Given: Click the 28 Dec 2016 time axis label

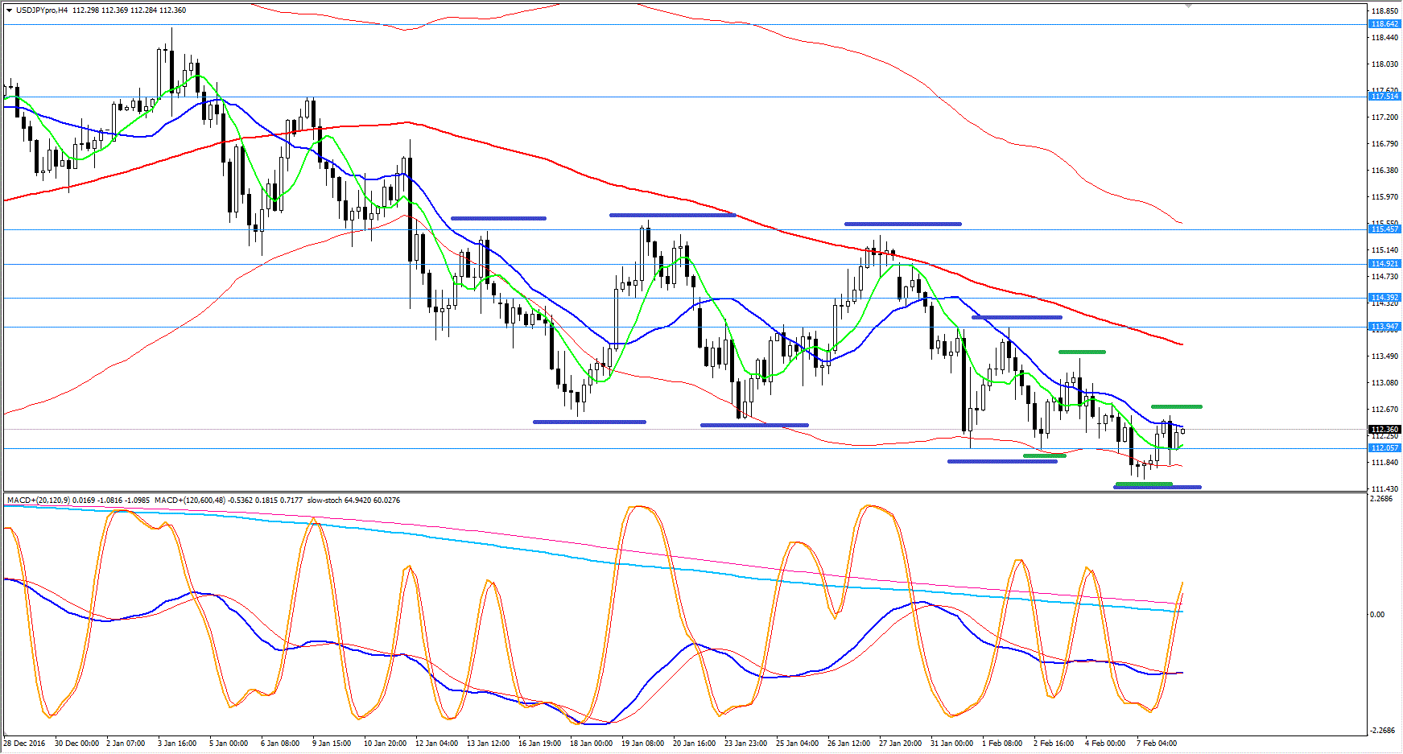Looking at the screenshot, I should [24, 744].
